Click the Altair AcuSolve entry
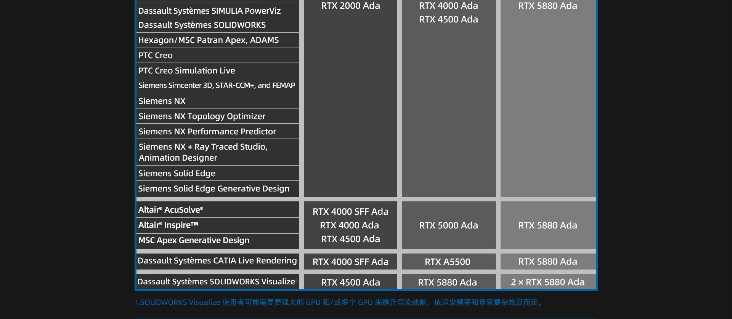 pyautogui.click(x=170, y=210)
